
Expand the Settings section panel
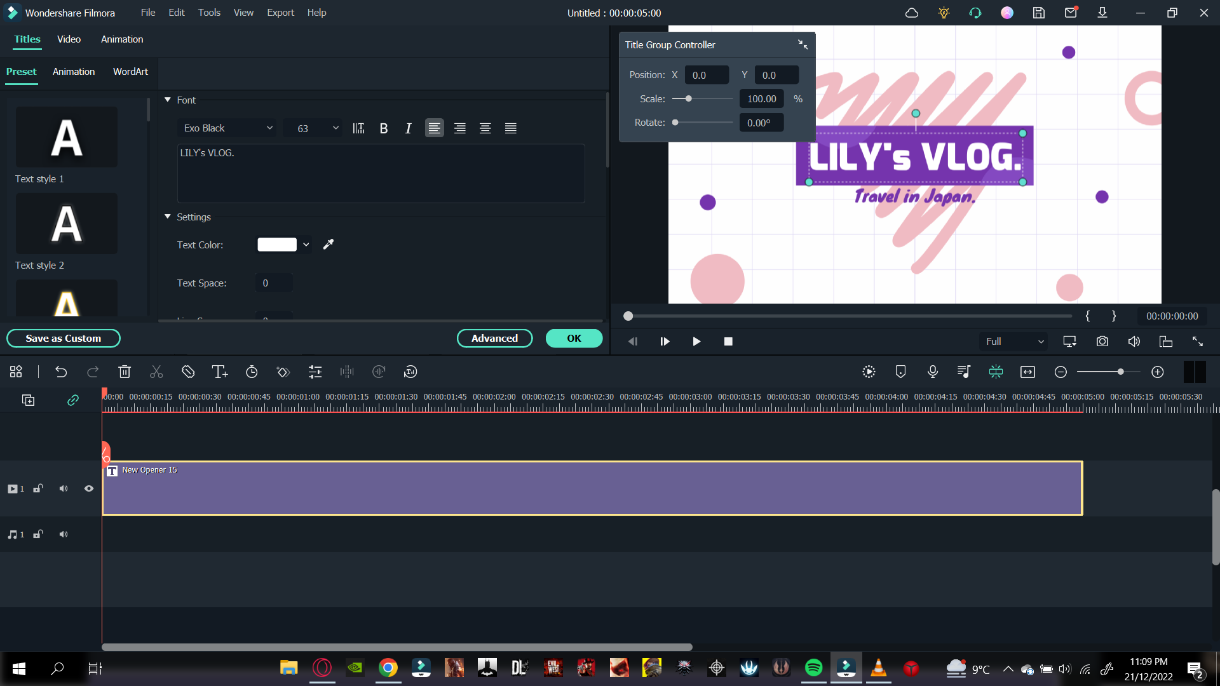point(166,217)
